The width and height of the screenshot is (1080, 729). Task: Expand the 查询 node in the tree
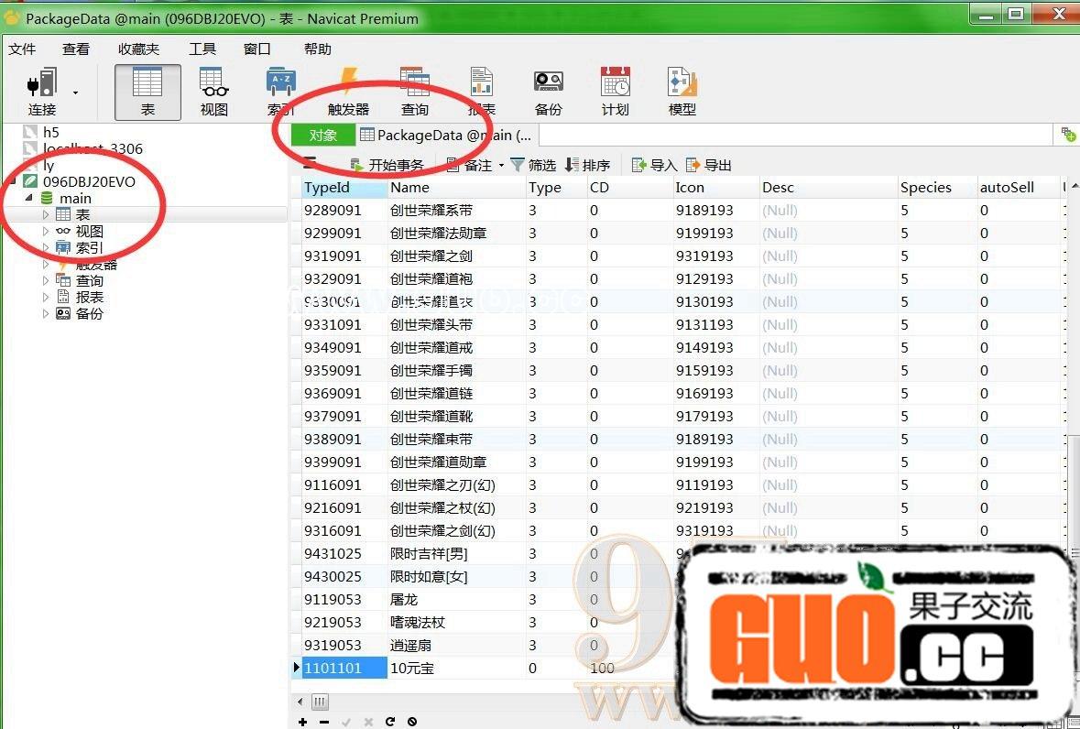point(46,281)
